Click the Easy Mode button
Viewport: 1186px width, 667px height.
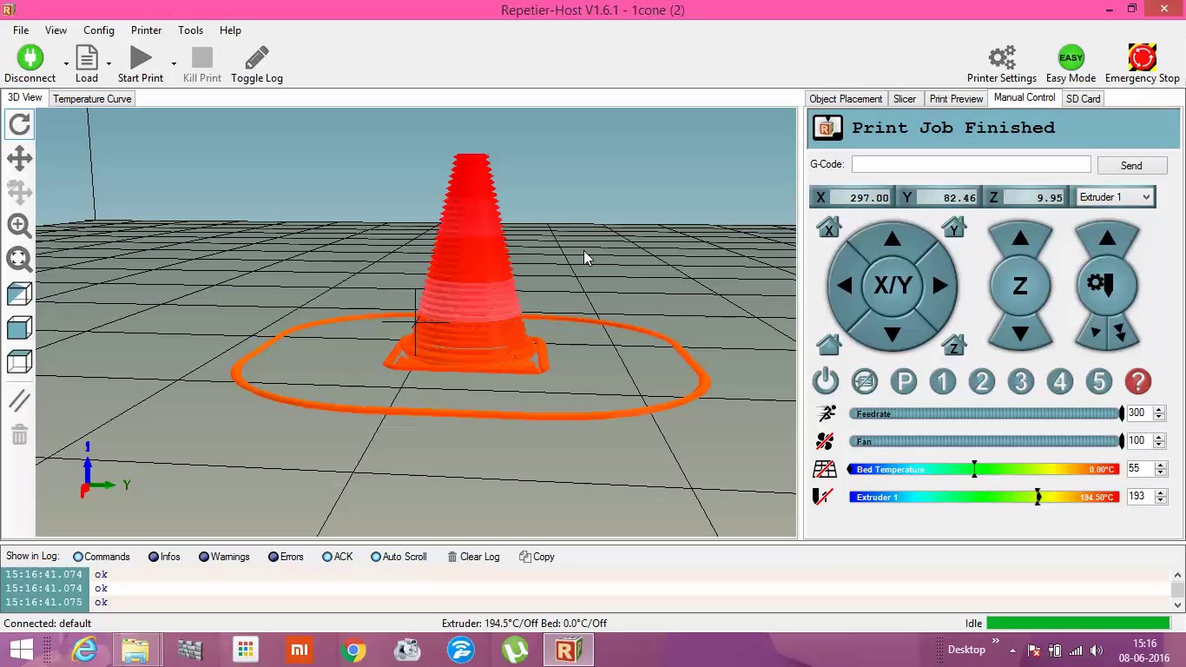coord(1071,63)
